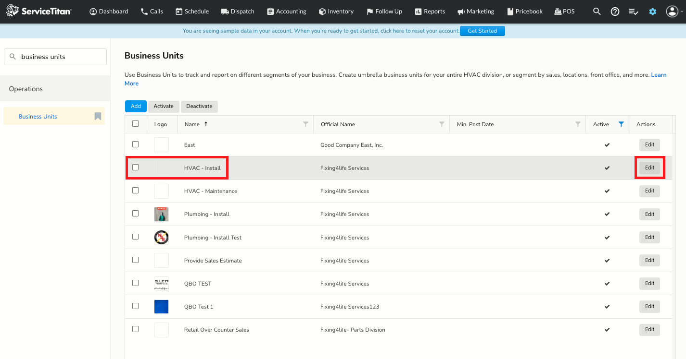Click the Activate button
This screenshot has height=359, width=686.
(164, 107)
